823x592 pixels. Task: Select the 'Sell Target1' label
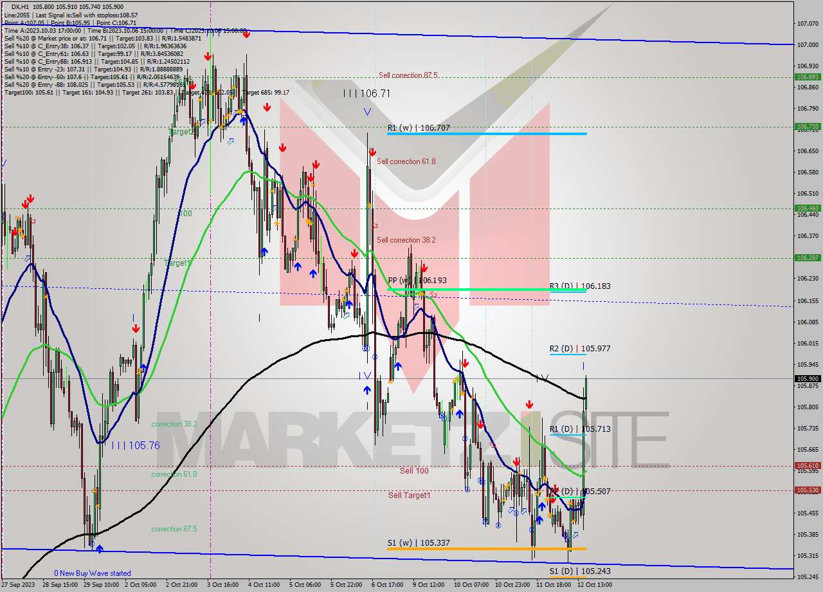(x=410, y=495)
